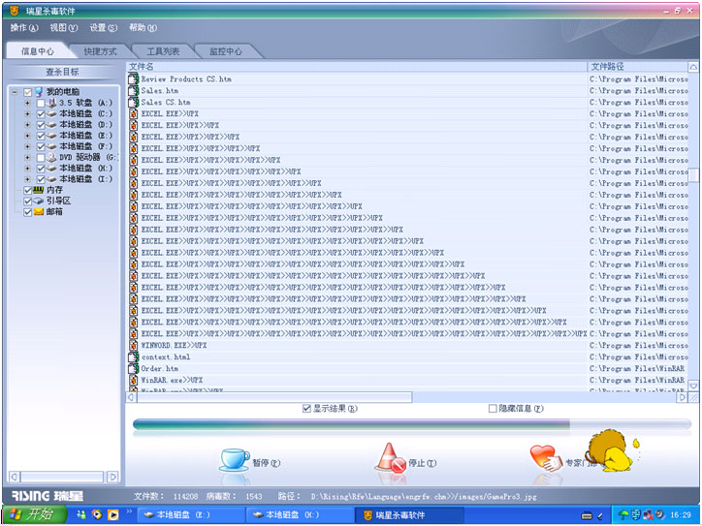The image size is (702, 526).
Task: Uncheck the 邮箱 checkbox
Action: pyautogui.click(x=28, y=212)
